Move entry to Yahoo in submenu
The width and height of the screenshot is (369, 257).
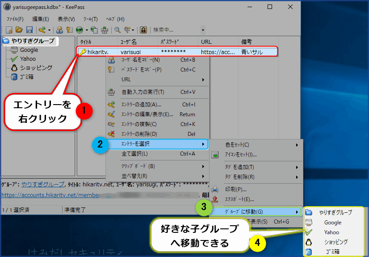334,232
